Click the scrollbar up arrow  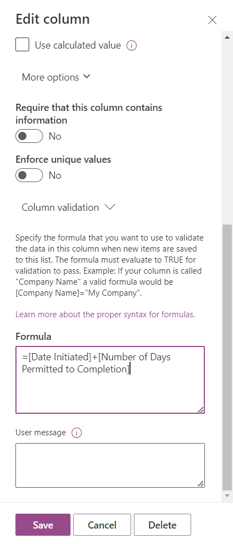(x=227, y=37)
